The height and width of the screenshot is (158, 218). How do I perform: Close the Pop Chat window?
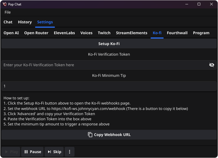211,4
